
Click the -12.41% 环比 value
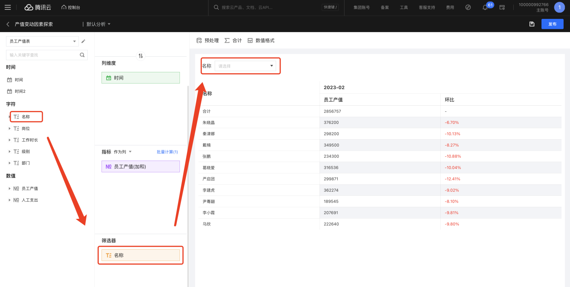coord(452,179)
